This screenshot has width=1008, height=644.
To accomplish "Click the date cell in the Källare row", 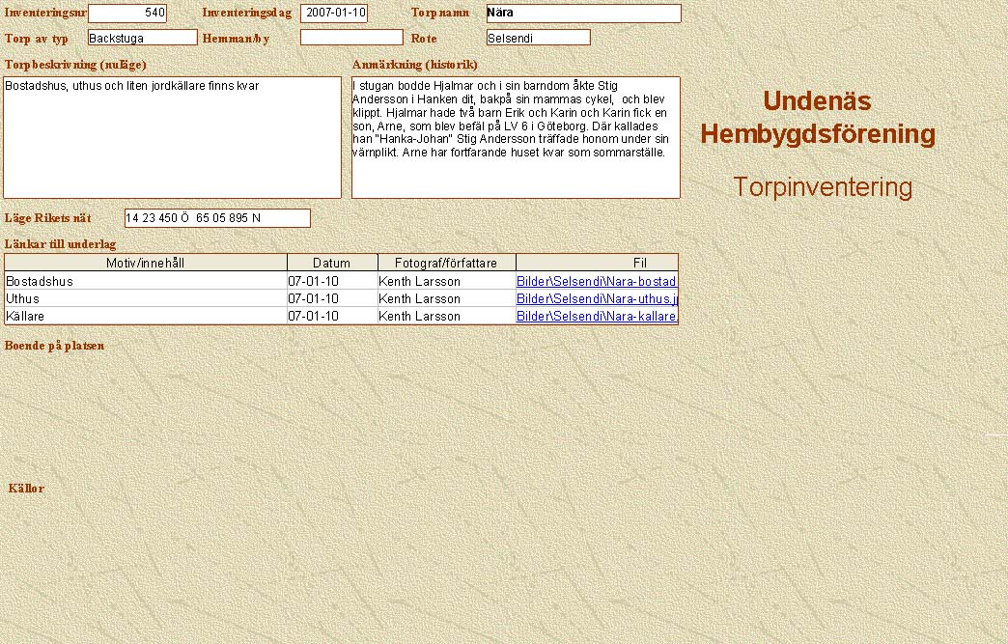I will pyautogui.click(x=332, y=317).
